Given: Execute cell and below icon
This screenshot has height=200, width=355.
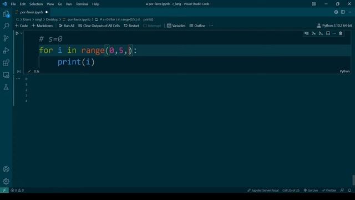Looking at the screenshot, I should tap(321, 33).
